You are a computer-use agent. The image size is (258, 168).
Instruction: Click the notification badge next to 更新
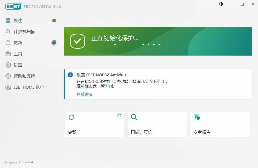[x=54, y=42]
